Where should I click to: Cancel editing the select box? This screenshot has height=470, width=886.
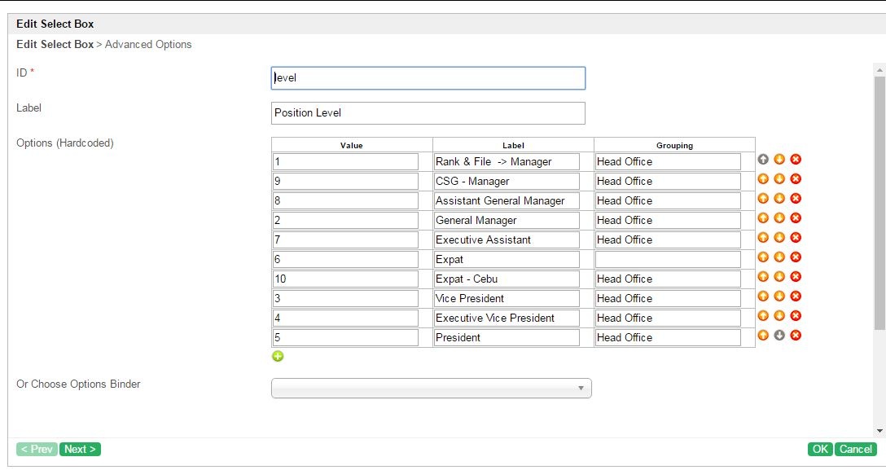856,449
